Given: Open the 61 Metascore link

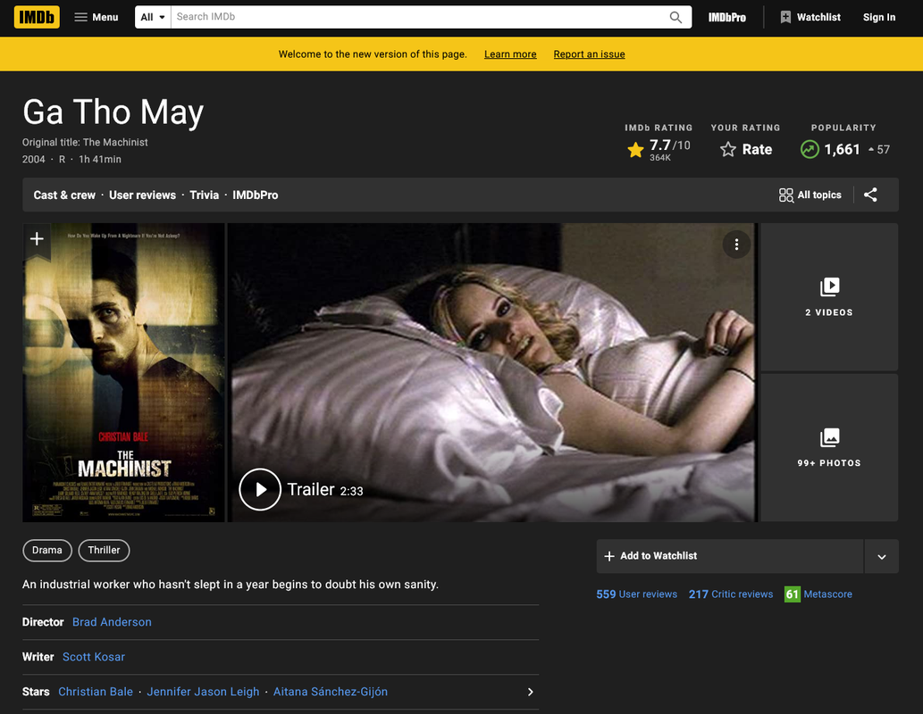Looking at the screenshot, I should point(818,594).
